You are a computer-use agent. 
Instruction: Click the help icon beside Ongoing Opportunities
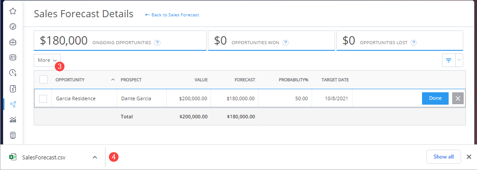pyautogui.click(x=157, y=43)
